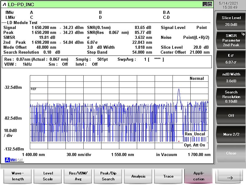The height and width of the screenshot is (185, 246).
Task: Select the Application tab
Action: point(198,176)
